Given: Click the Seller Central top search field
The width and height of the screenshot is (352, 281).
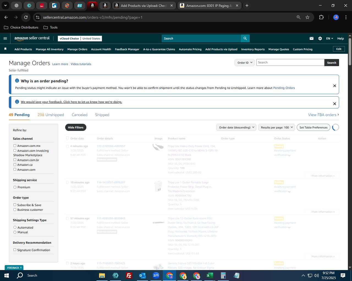Looking at the screenshot, I should (201, 38).
